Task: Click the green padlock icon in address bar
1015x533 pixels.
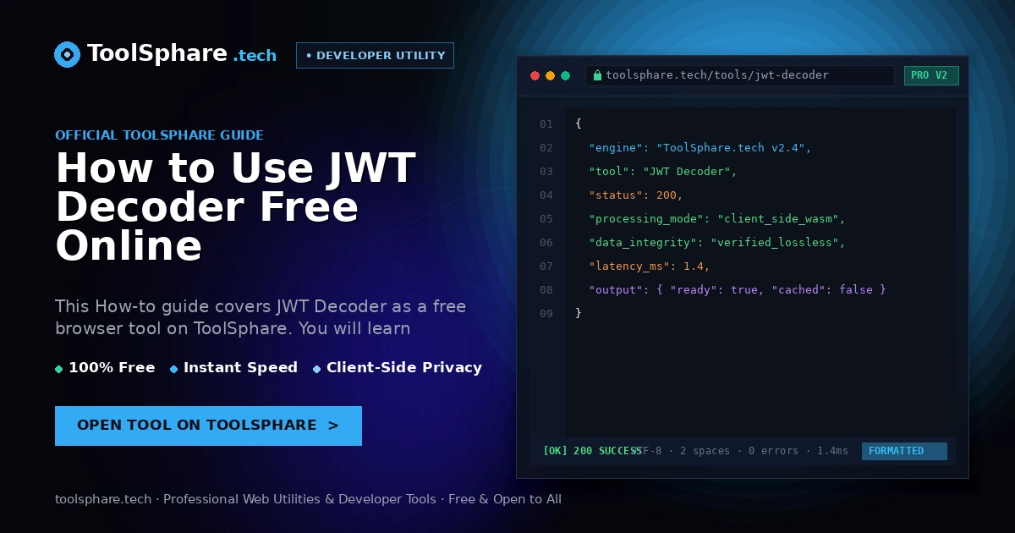Action: pyautogui.click(x=597, y=75)
